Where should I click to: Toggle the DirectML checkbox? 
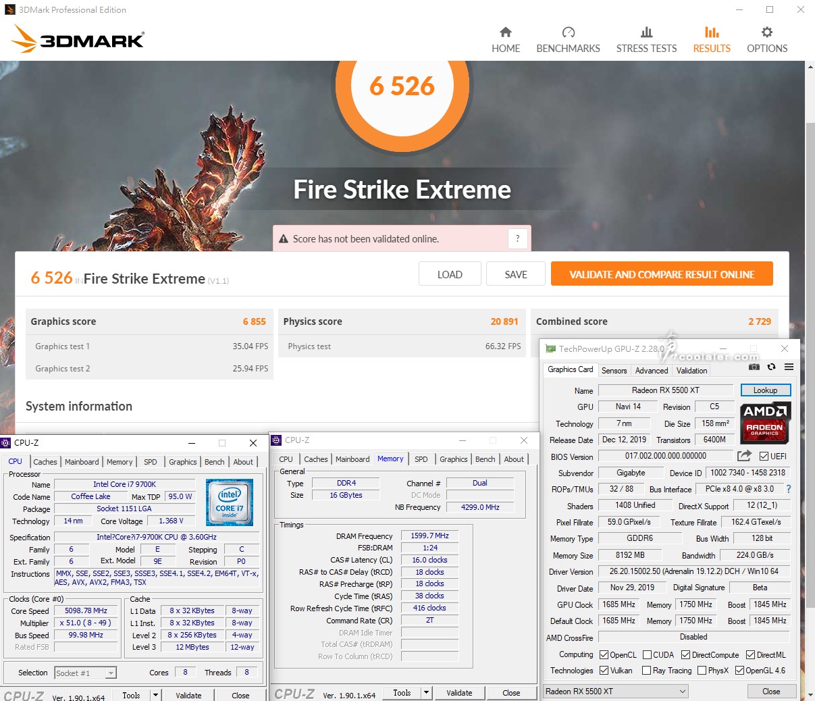(750, 654)
